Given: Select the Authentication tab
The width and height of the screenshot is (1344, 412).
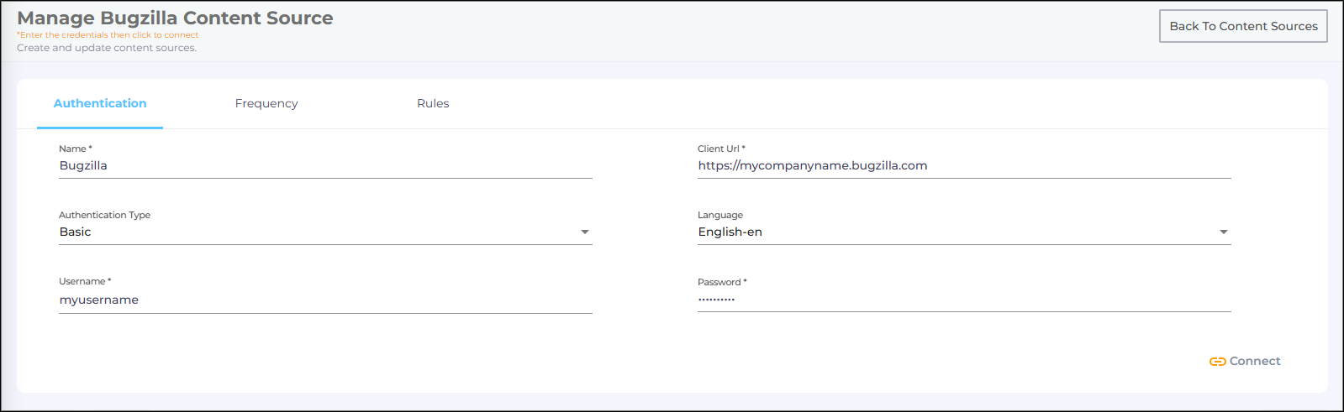Looking at the screenshot, I should [100, 103].
